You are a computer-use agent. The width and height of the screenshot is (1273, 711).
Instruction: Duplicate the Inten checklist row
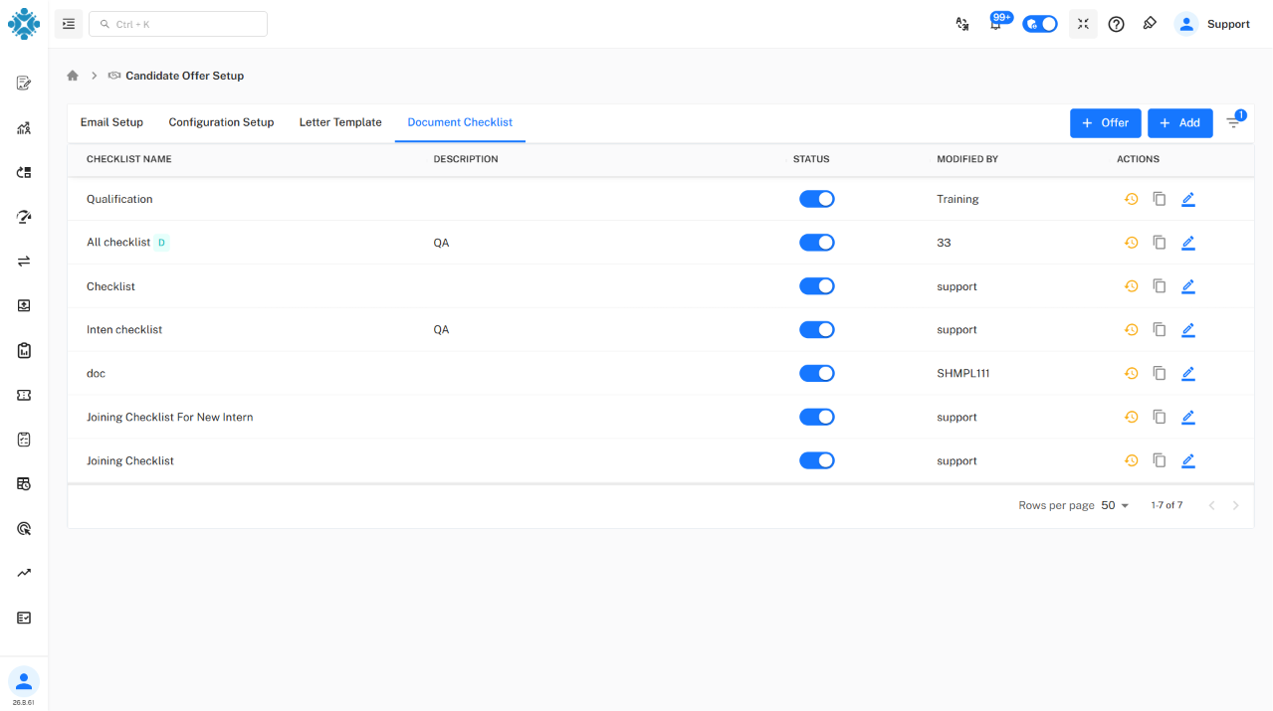click(1160, 330)
